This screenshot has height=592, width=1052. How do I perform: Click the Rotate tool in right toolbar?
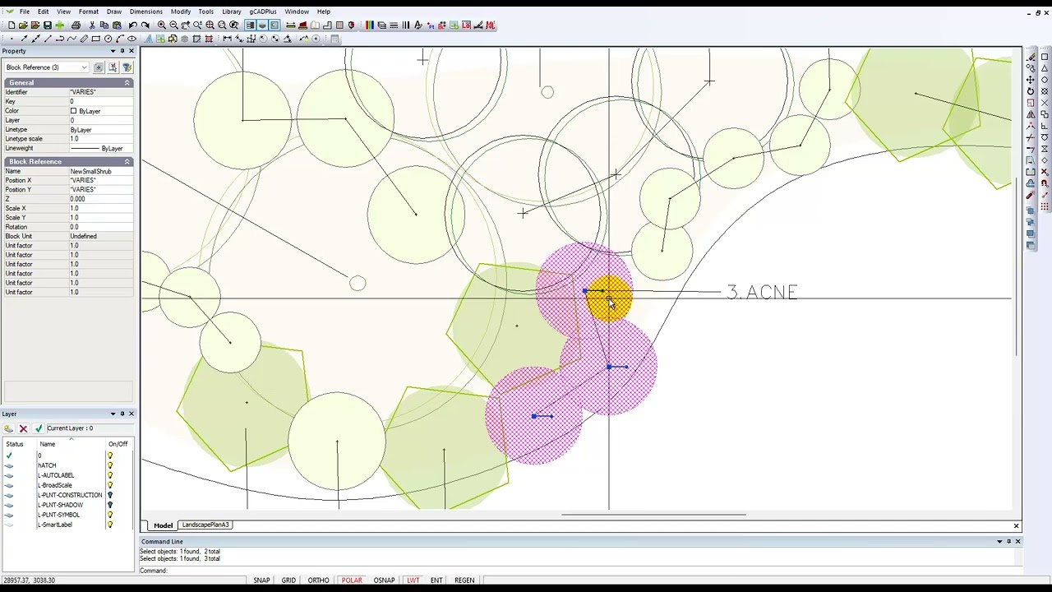[1030, 91]
